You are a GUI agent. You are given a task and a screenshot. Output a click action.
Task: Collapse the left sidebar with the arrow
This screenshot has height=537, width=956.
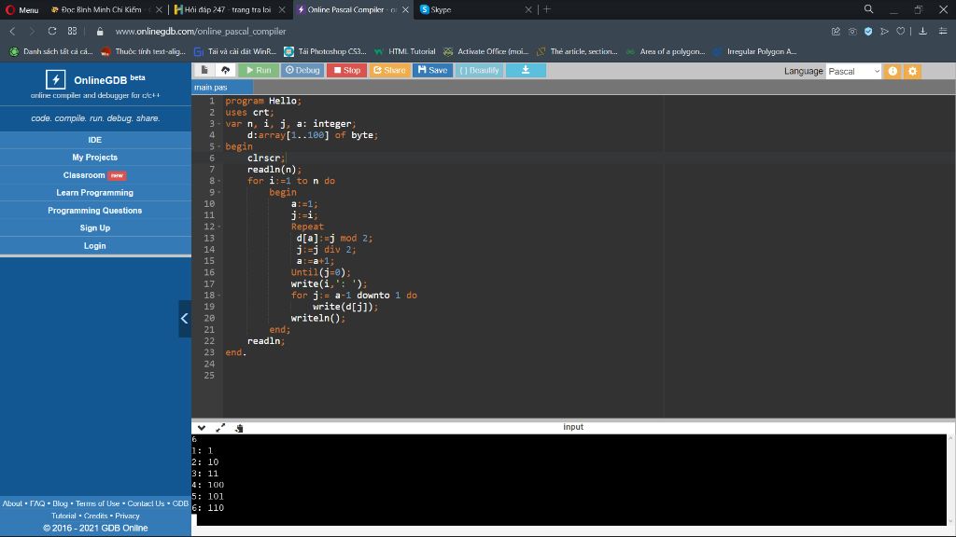coord(185,319)
